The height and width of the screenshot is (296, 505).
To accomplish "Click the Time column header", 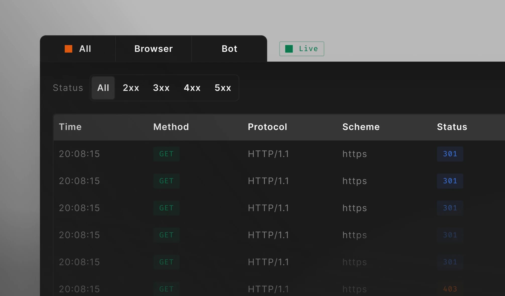I will pyautogui.click(x=70, y=127).
